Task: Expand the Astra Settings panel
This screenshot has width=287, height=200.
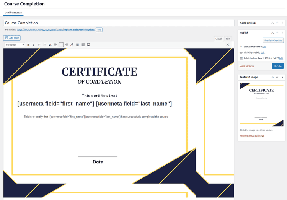Action: pyautogui.click(x=283, y=23)
